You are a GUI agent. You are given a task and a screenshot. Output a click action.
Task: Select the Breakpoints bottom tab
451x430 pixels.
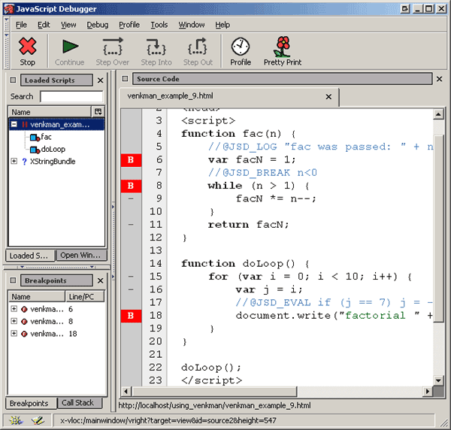click(31, 403)
